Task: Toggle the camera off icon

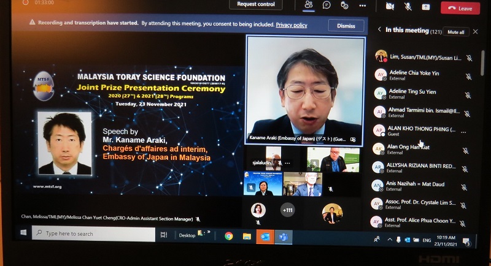Action: click(x=390, y=6)
